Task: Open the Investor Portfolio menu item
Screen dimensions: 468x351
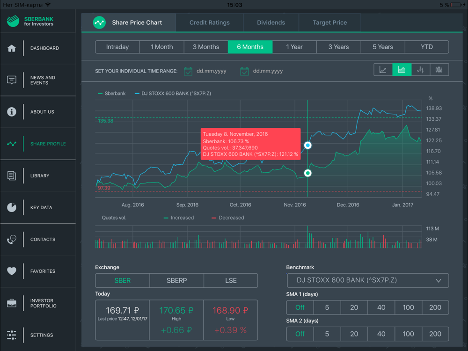Action: 38,303
